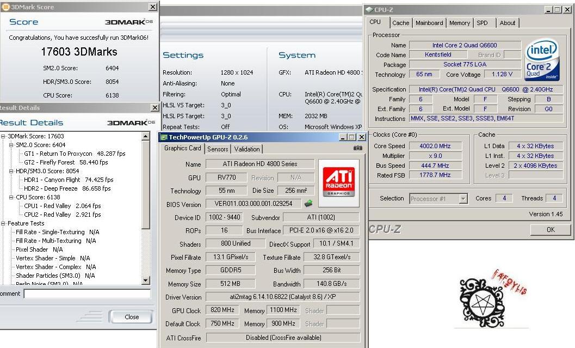The width and height of the screenshot is (575, 348).
Task: Click Result Details scrollbar thumb
Action: [x=145, y=184]
